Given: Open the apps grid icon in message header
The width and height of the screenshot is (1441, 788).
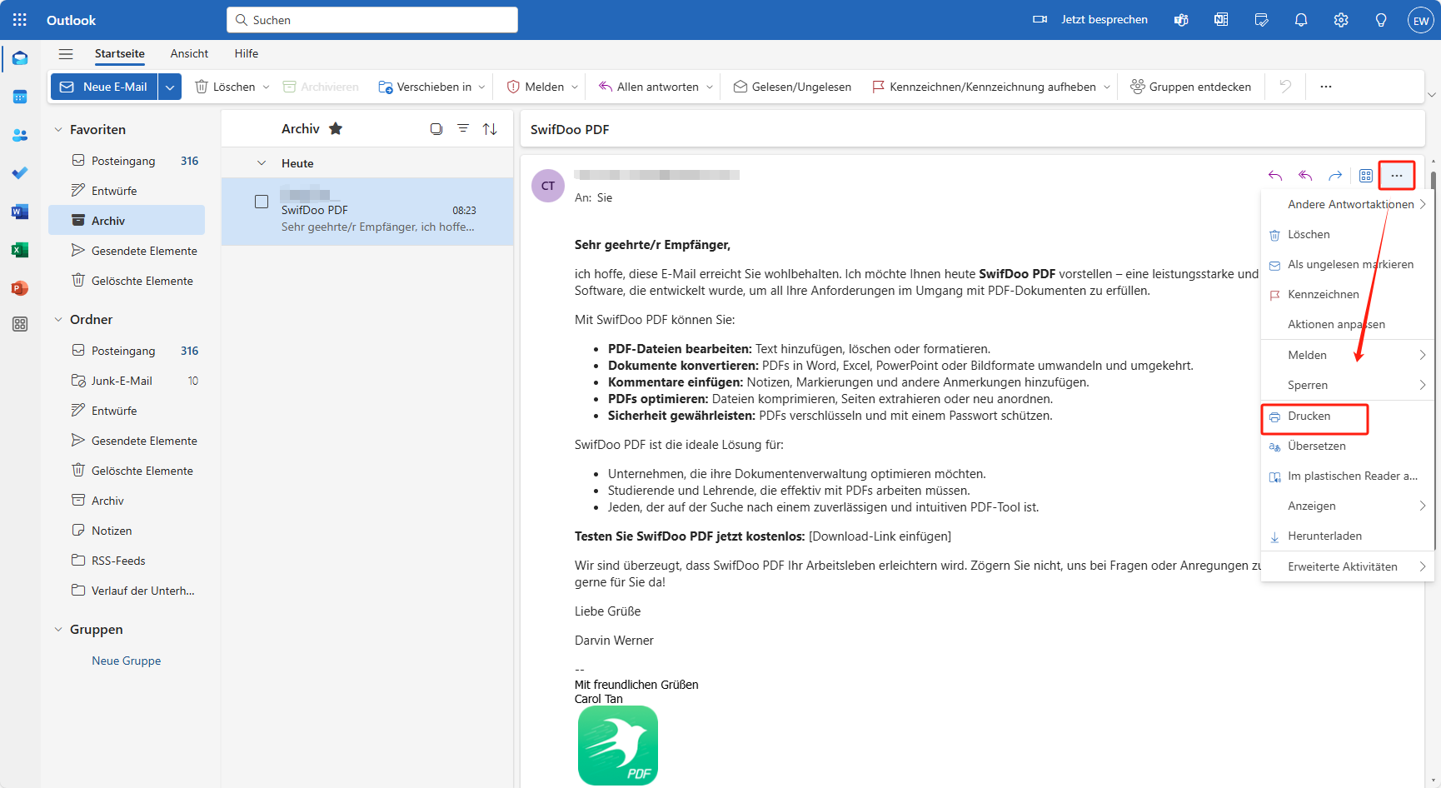Looking at the screenshot, I should [x=1366, y=176].
